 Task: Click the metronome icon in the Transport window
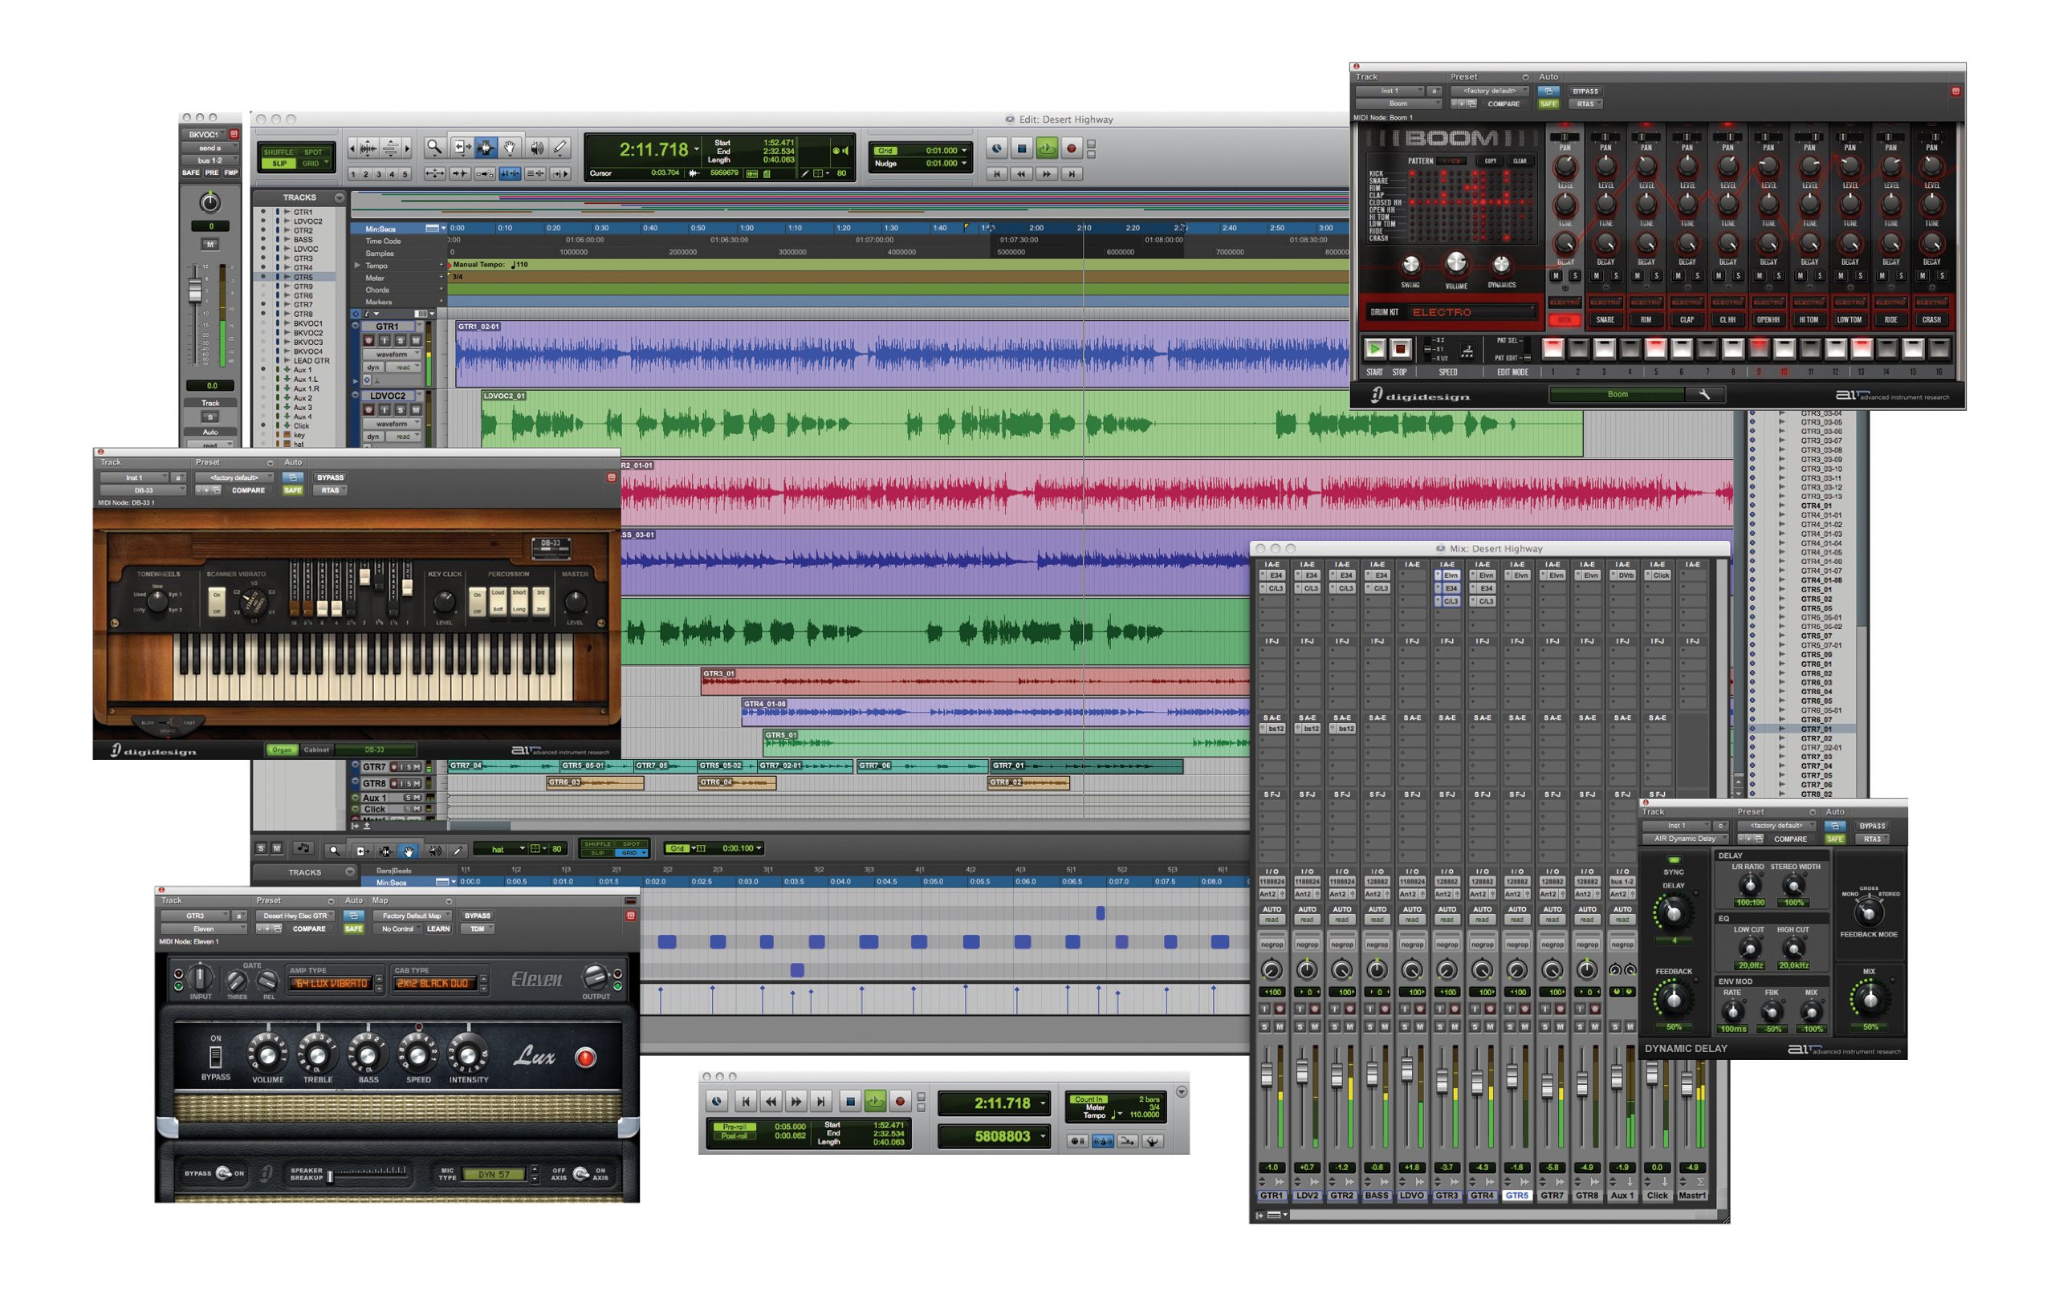click(718, 1099)
